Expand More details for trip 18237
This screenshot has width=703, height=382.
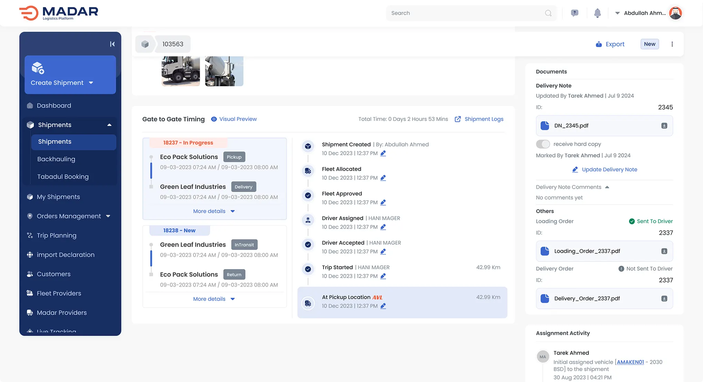[214, 211]
